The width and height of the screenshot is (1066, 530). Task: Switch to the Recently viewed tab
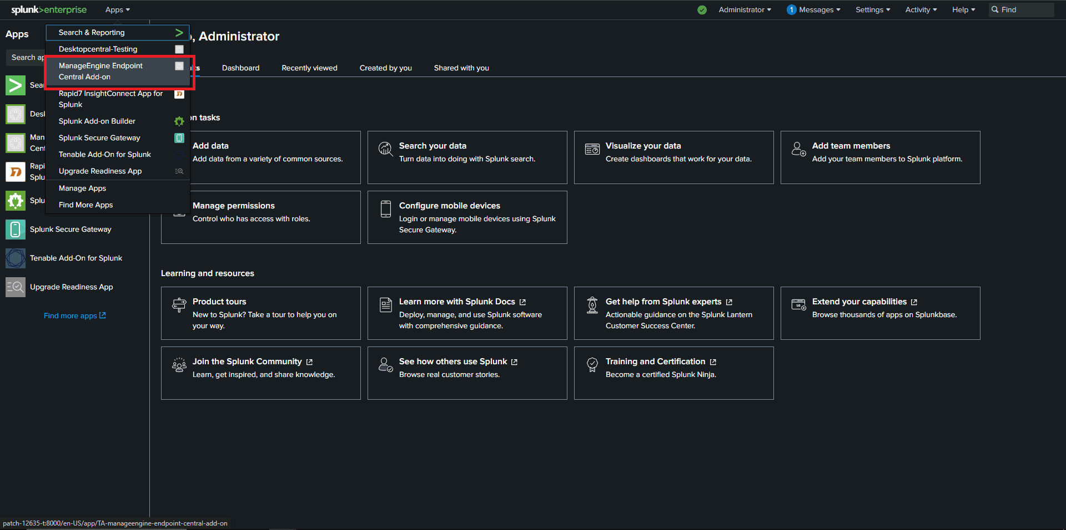click(309, 68)
